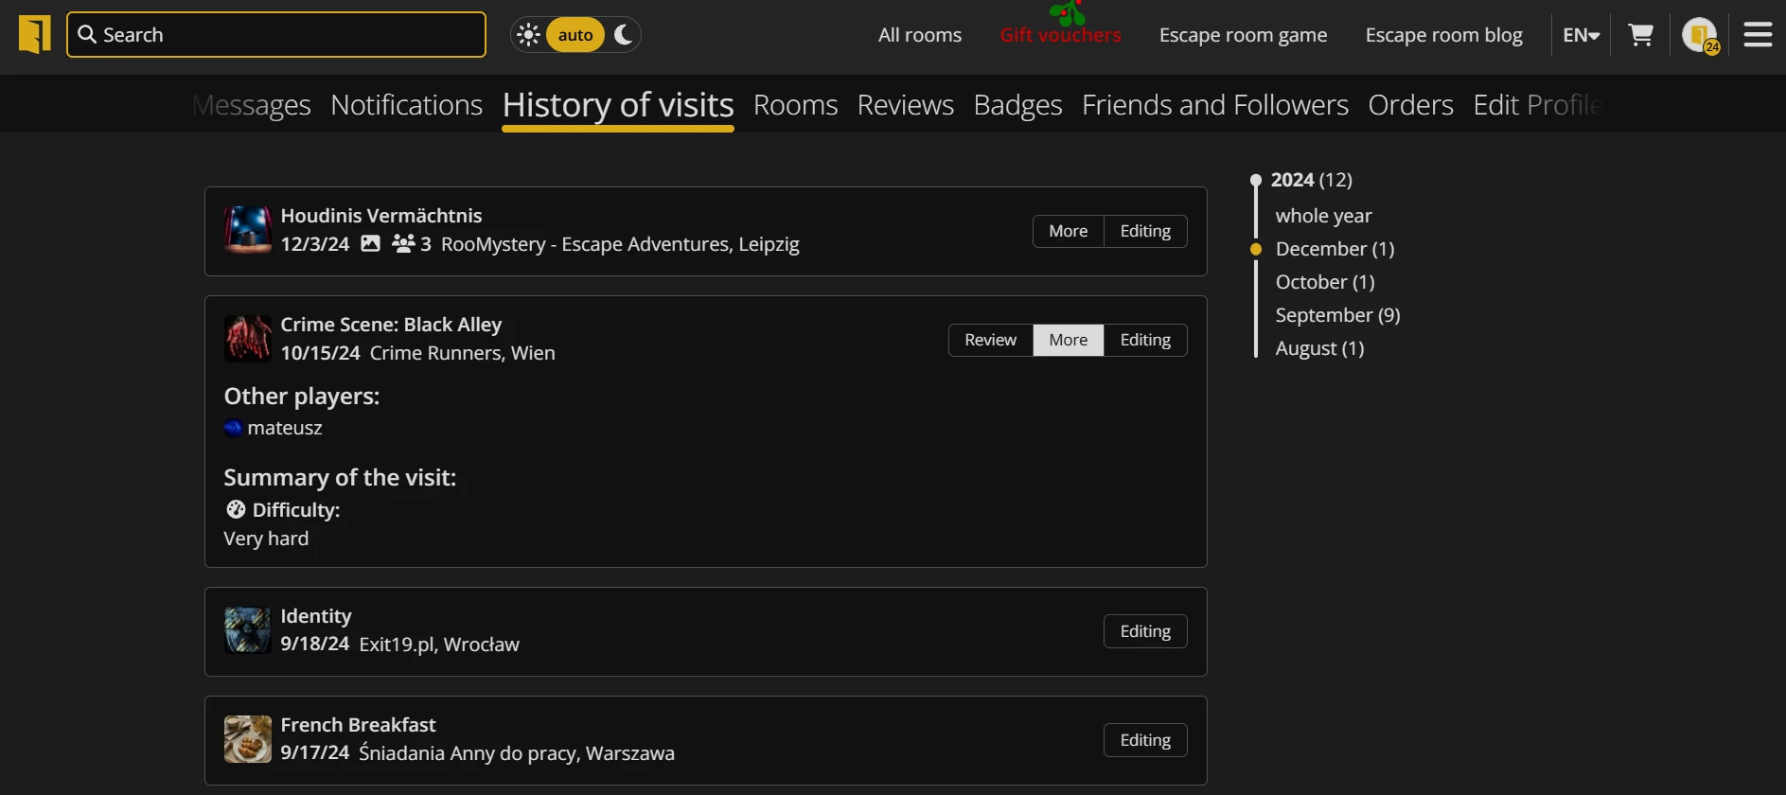Open mateusz player avatar

coord(233,428)
